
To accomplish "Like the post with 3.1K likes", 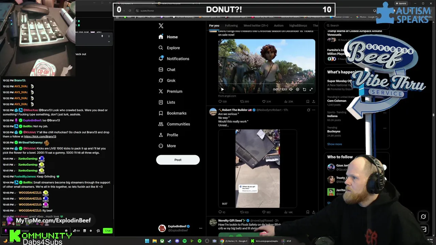I will click(x=267, y=101).
